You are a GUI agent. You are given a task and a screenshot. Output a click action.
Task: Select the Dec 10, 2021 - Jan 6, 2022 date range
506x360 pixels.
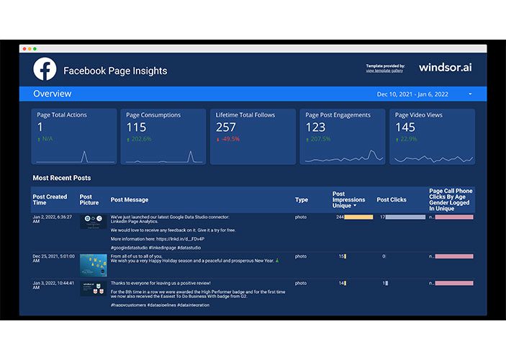click(412, 94)
